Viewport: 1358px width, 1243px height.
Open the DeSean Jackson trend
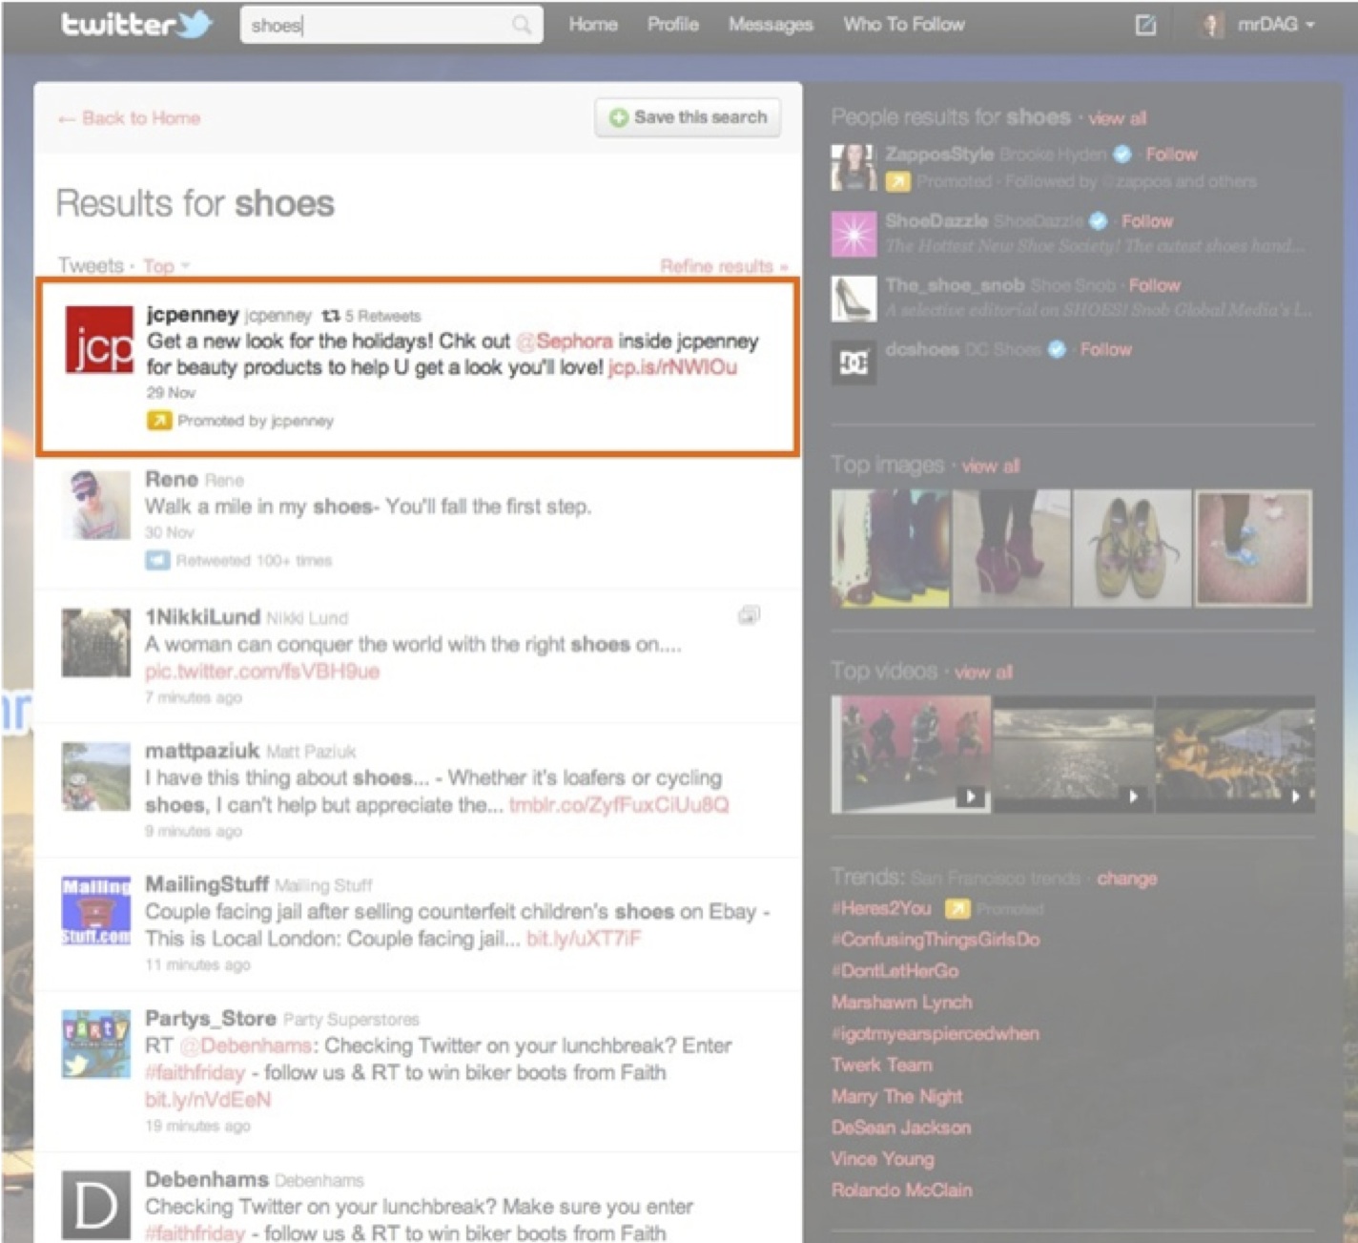point(901,1128)
